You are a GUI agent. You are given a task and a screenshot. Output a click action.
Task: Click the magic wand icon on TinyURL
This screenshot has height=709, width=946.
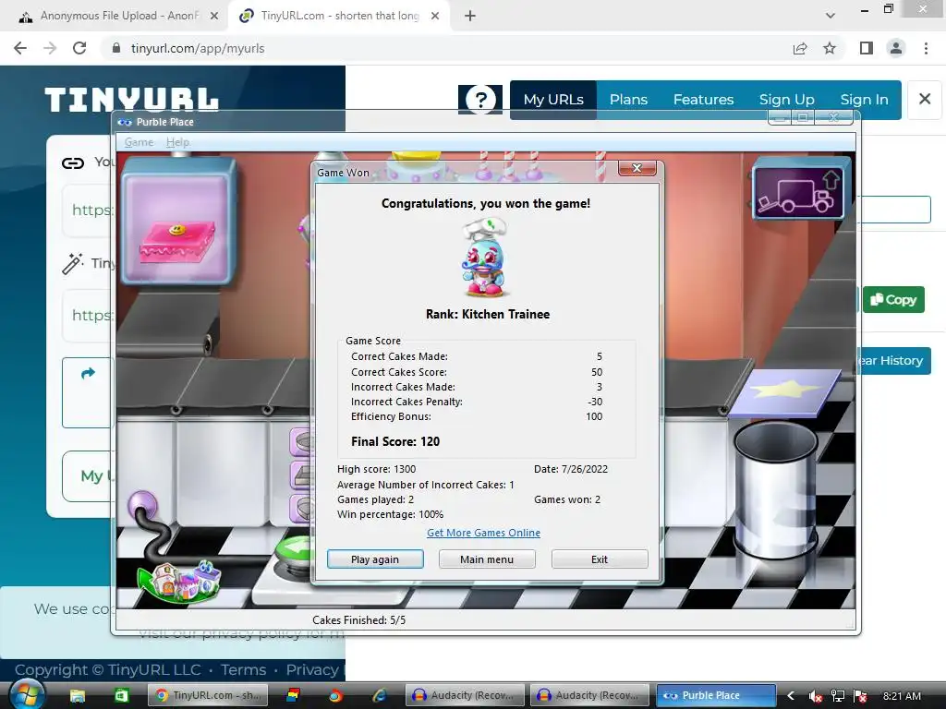pyautogui.click(x=72, y=263)
